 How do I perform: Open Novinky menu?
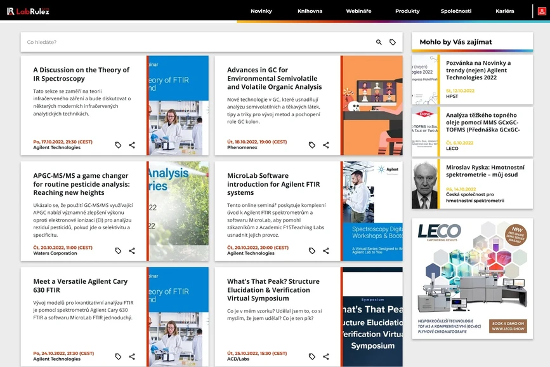pyautogui.click(x=261, y=11)
